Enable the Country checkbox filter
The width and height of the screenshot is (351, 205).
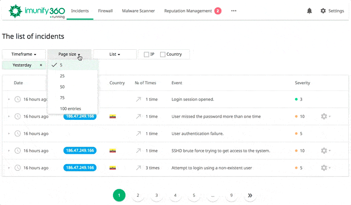tap(163, 54)
